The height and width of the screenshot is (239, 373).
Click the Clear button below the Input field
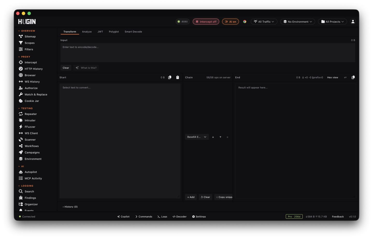click(x=66, y=68)
